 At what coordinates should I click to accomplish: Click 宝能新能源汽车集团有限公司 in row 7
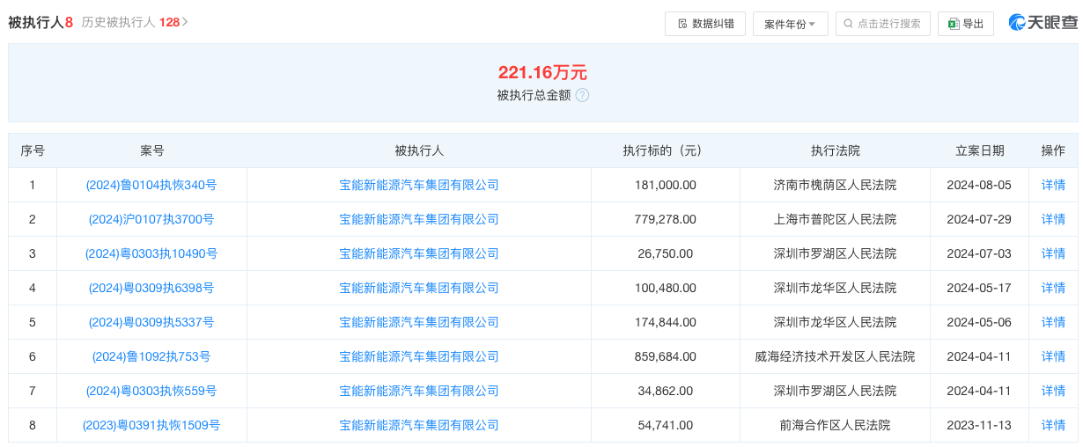pyautogui.click(x=419, y=391)
